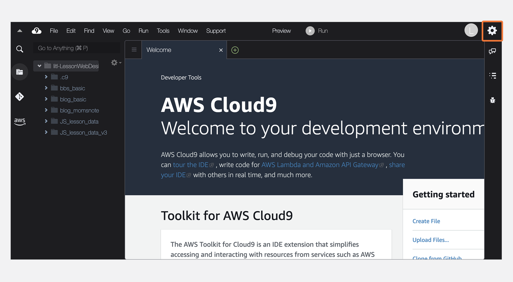Select the bbs_basic folder name
Image resolution: width=513 pixels, height=282 pixels.
point(73,88)
